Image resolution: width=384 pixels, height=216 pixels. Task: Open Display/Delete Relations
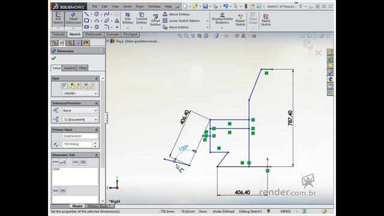pos(222,19)
